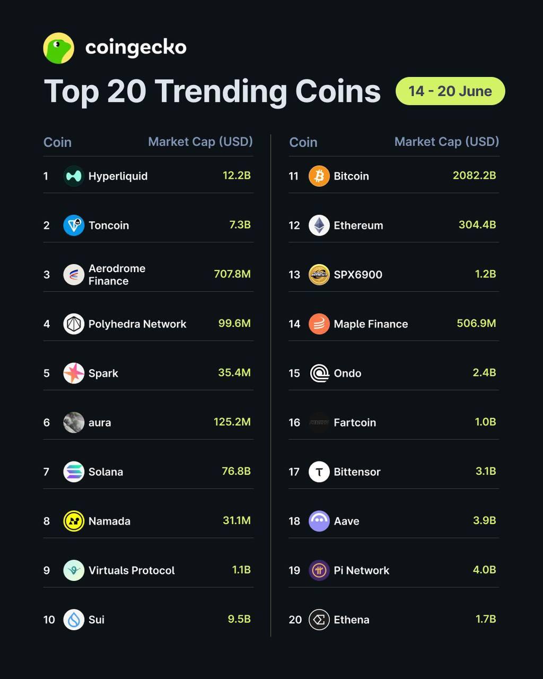Click the 14 - 20 June date badge
The height and width of the screenshot is (679, 543).
pos(450,91)
